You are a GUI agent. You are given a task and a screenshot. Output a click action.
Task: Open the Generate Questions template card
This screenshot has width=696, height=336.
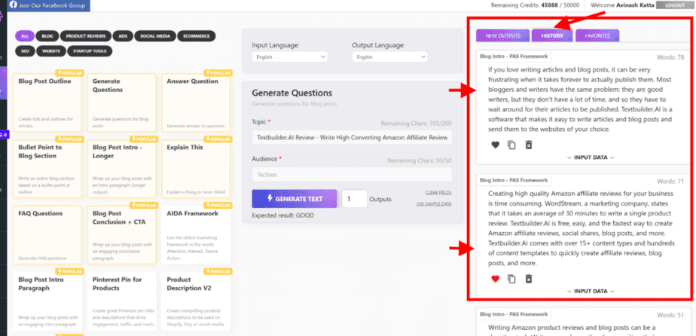click(x=121, y=102)
